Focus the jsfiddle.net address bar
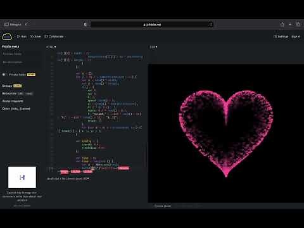 (152, 25)
